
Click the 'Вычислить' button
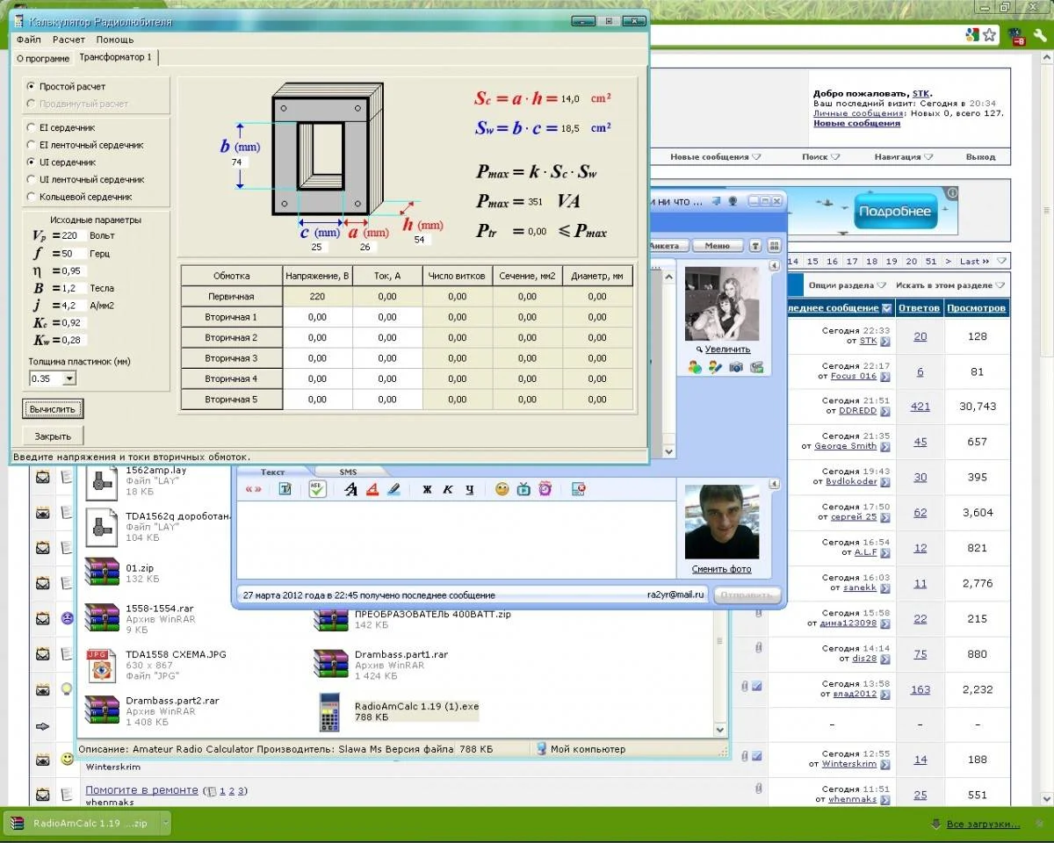pyautogui.click(x=54, y=409)
